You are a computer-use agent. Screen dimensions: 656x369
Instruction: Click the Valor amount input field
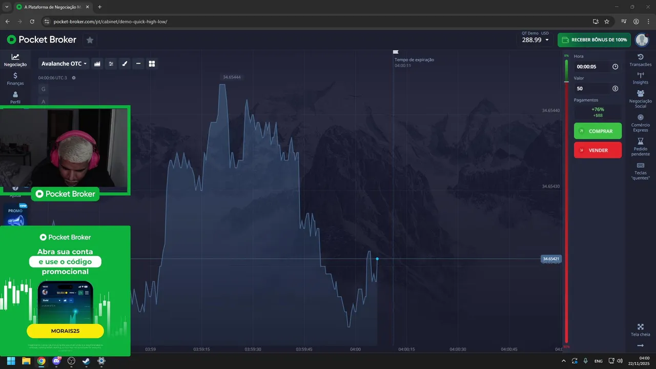pyautogui.click(x=598, y=89)
